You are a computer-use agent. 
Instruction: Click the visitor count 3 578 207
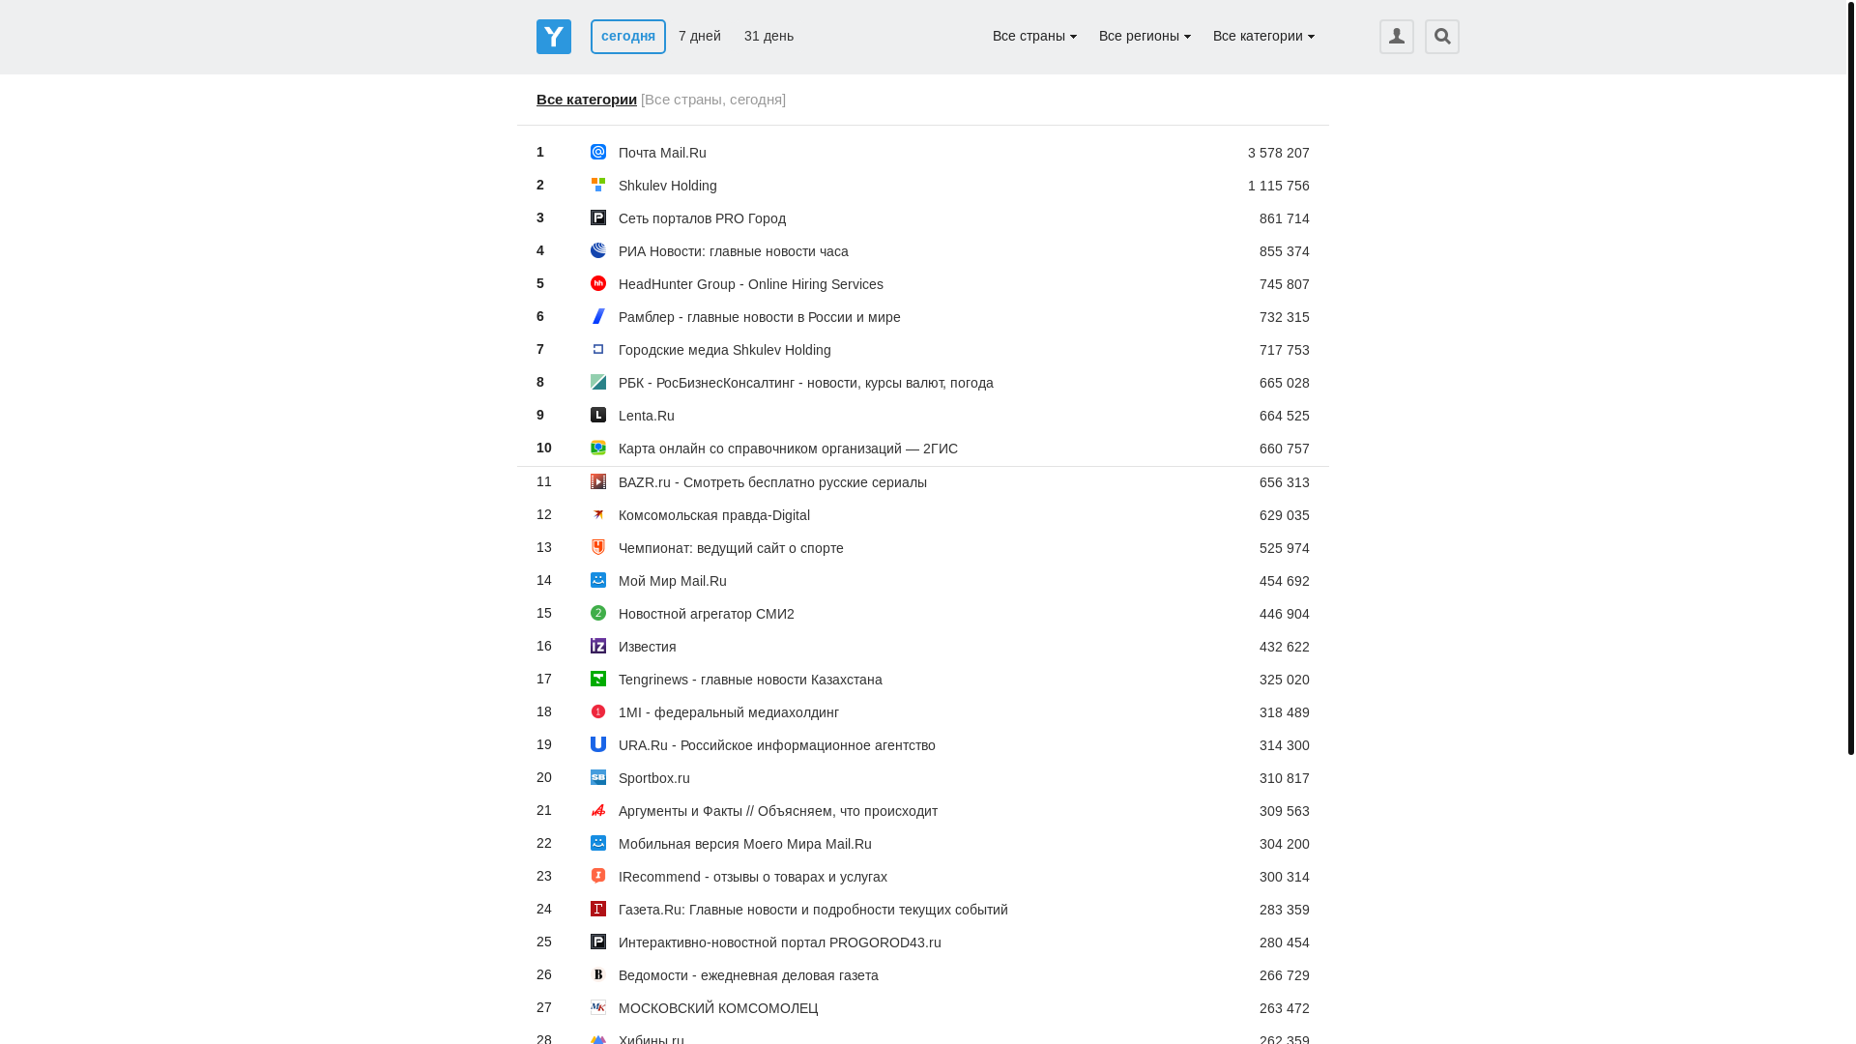pyautogui.click(x=1278, y=153)
